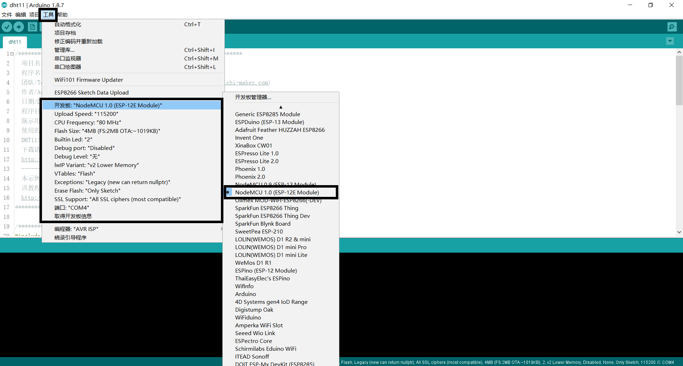Expand CPU Frequency "80 MHz" option

pyautogui.click(x=132, y=123)
